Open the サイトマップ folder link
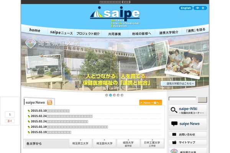Screen dimensions: 230x153 click(188, 142)
